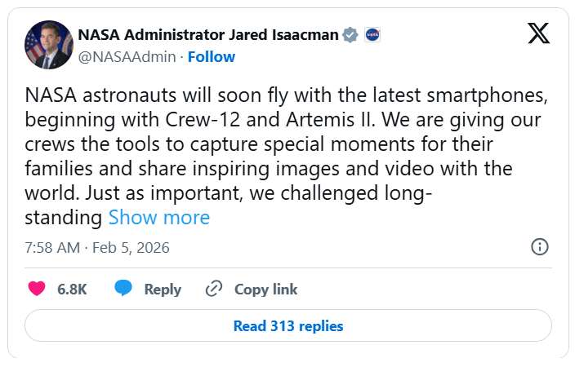Click the Feb 5, 2026 date
Image resolution: width=575 pixels, height=367 pixels.
(131, 248)
